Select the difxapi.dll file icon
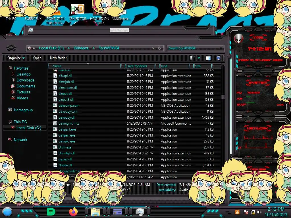Screen dimensions: 291x218 click(55, 76)
